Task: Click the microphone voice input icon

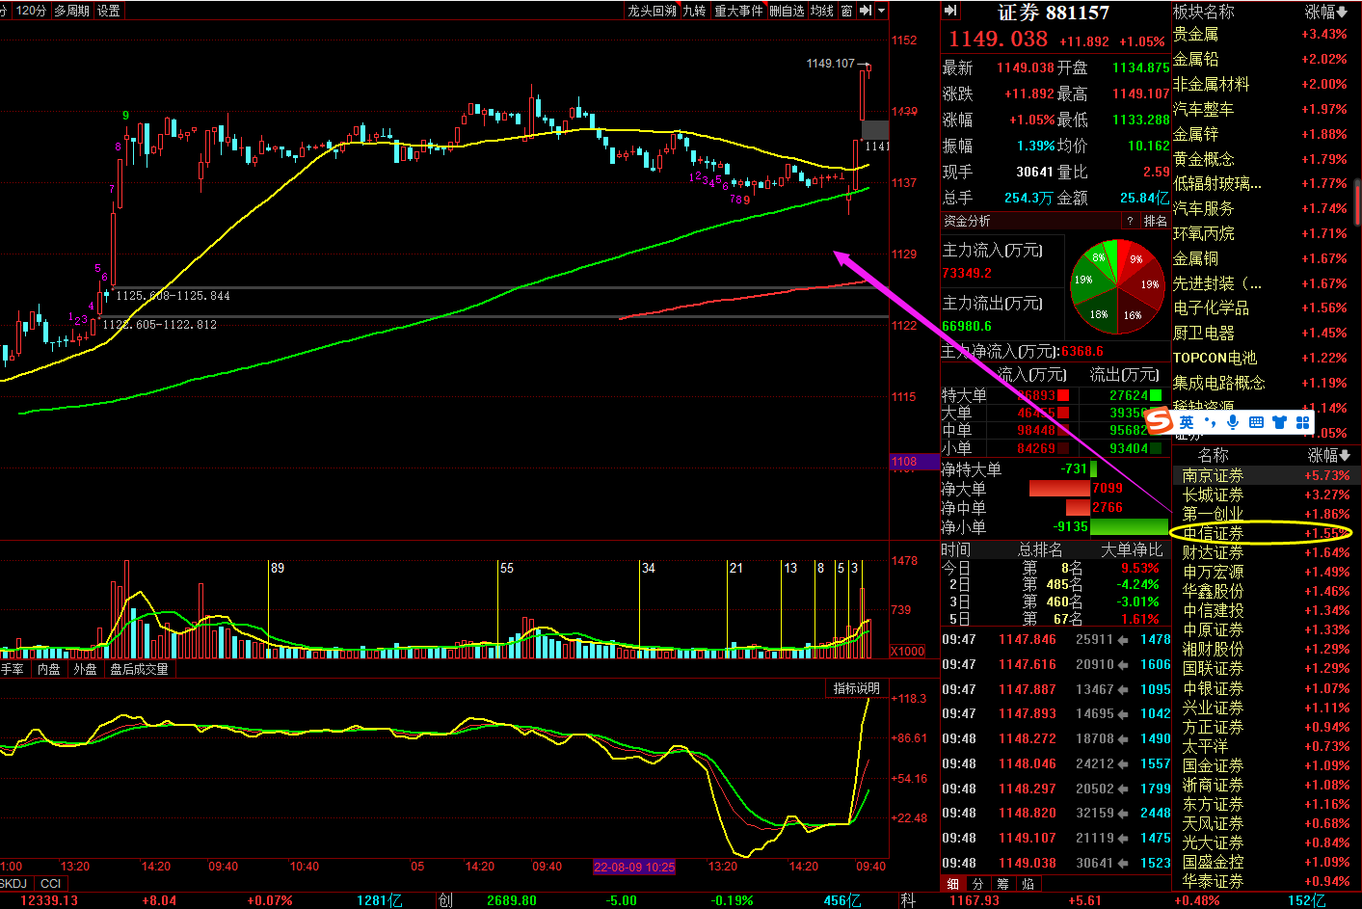Action: tap(1233, 422)
